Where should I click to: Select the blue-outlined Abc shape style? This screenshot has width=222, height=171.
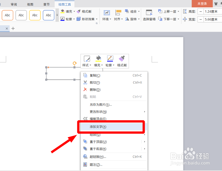pyautogui.click(x=48, y=15)
